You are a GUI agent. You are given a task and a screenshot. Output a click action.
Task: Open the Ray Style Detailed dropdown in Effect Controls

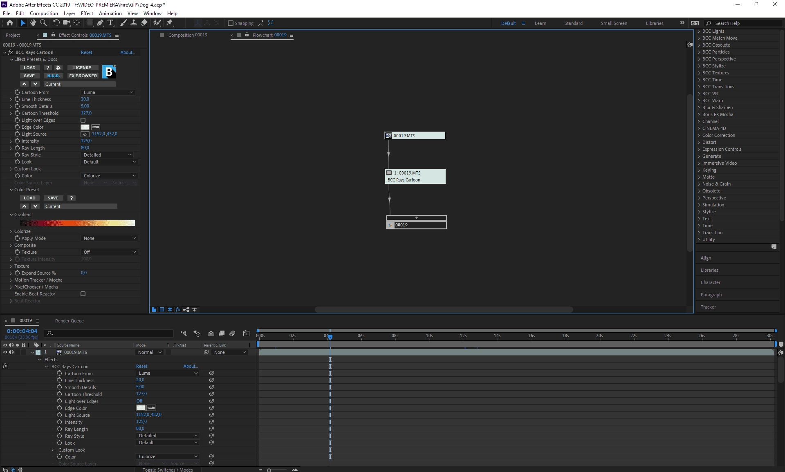coord(107,155)
